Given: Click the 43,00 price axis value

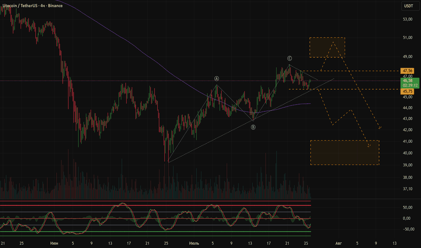Looking at the screenshot, I should [407, 119].
